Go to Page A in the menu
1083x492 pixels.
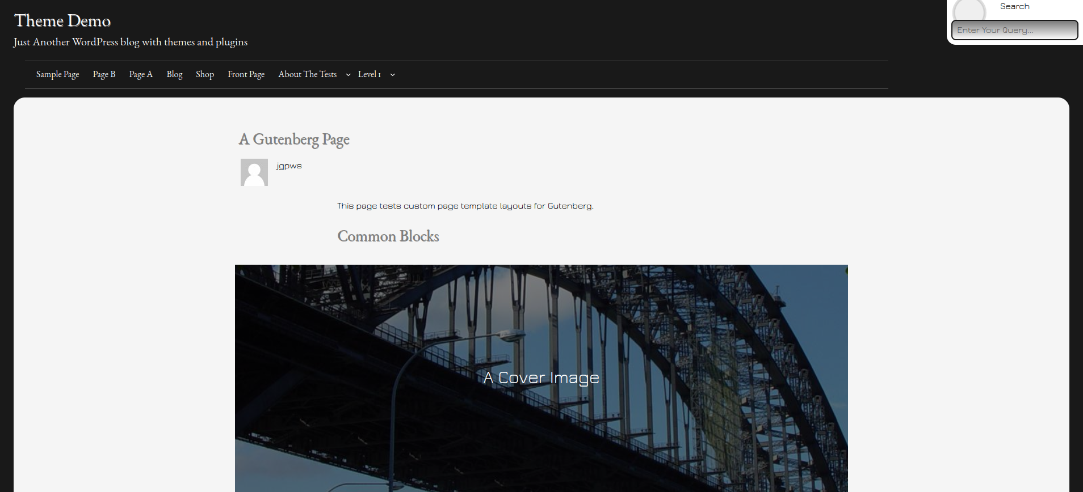pos(141,74)
